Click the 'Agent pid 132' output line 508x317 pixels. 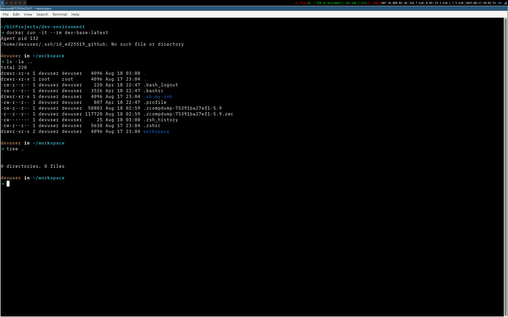(20, 38)
